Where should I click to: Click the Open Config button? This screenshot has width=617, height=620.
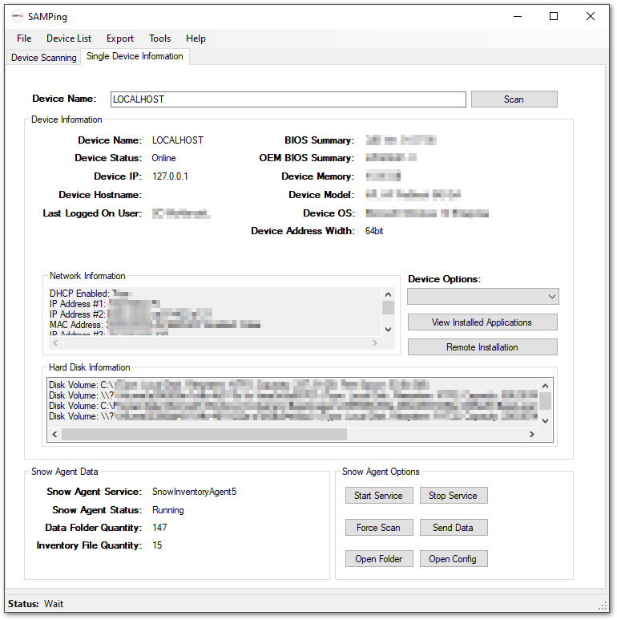(x=453, y=559)
